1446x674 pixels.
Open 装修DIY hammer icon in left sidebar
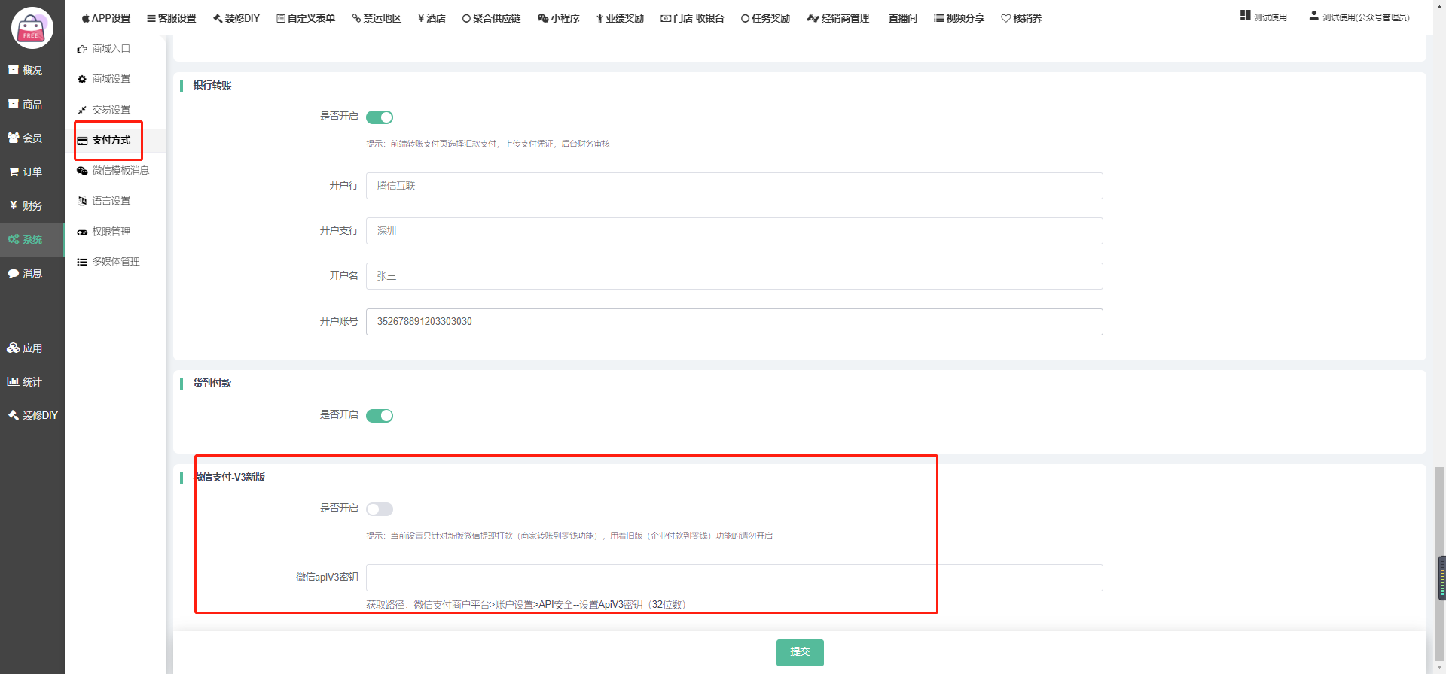pos(13,415)
